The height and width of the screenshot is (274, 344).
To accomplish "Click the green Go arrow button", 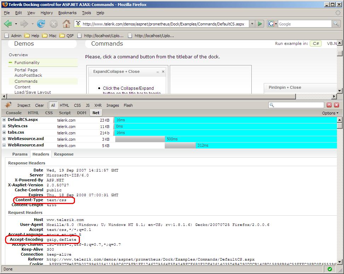I will coord(260,24).
